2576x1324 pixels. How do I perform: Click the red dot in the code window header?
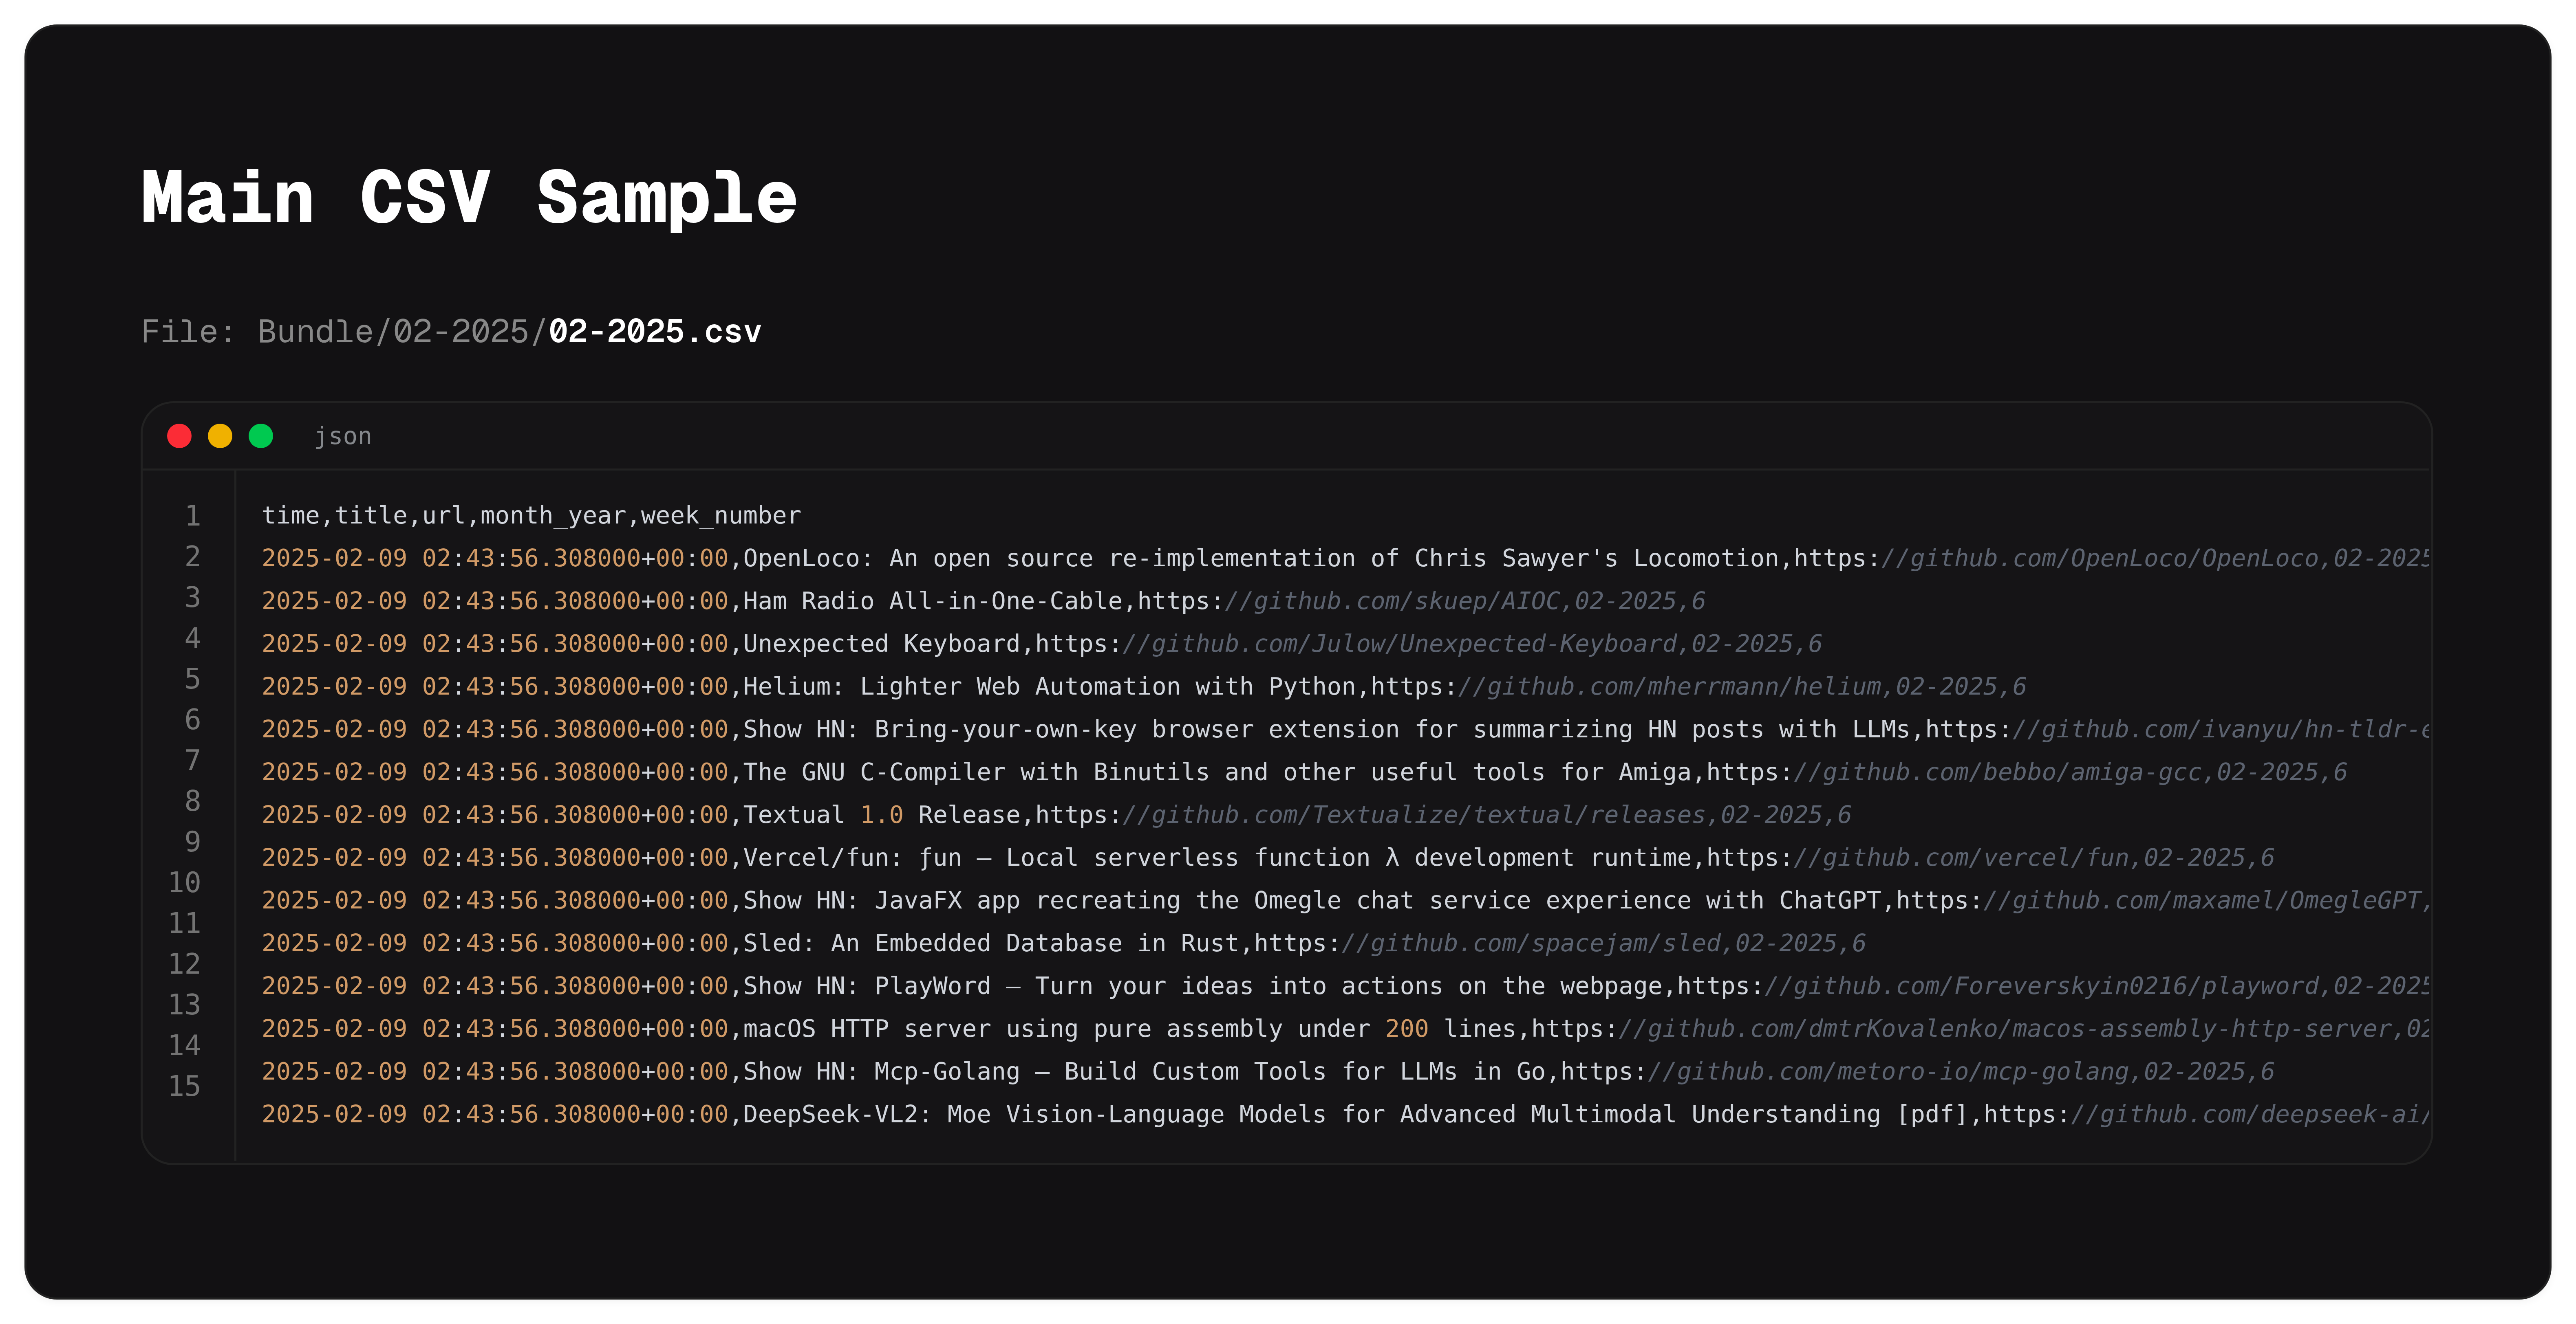click(x=179, y=437)
